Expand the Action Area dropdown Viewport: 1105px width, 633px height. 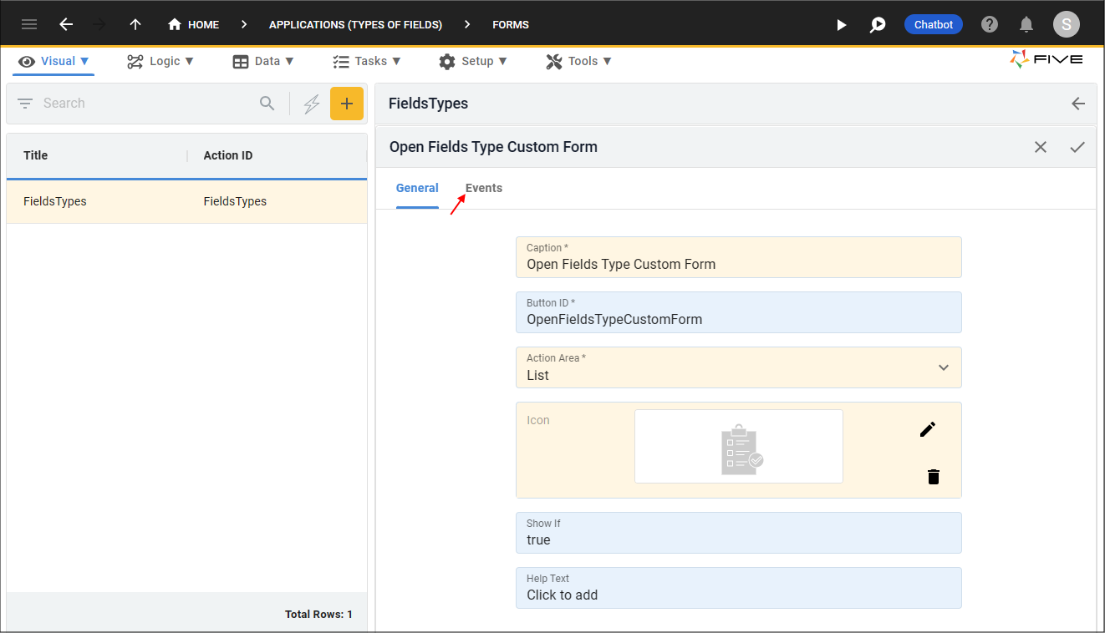click(x=943, y=367)
